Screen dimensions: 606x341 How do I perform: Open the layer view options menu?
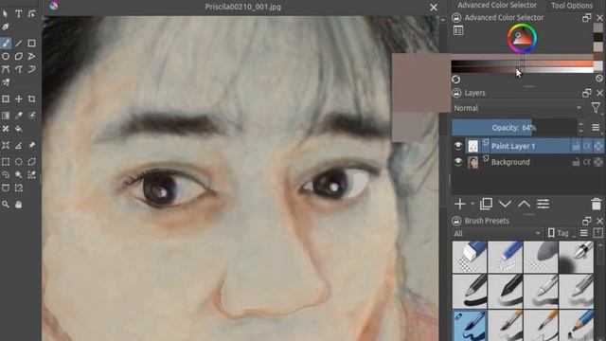coord(596,128)
